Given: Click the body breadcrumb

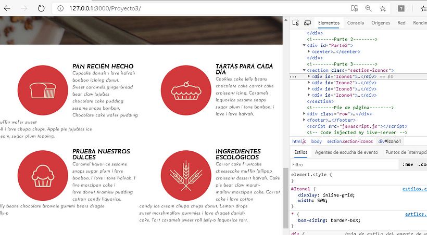Looking at the screenshot, I should tap(317, 141).
